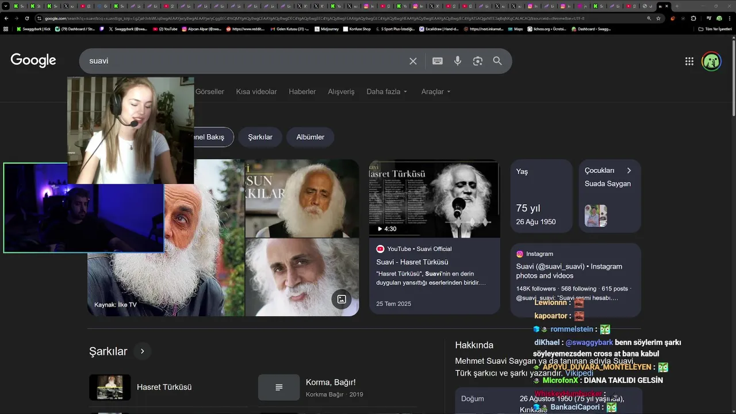
Task: Click the Yaş 75 yıl info card
Action: click(541, 196)
